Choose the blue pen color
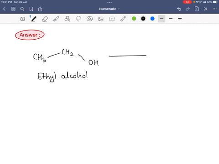Image resolution: width=219 pixels, height=164 pixels. (x=152, y=19)
